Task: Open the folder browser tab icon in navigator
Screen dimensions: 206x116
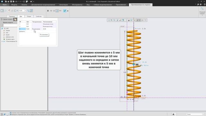Action: coord(15,19)
